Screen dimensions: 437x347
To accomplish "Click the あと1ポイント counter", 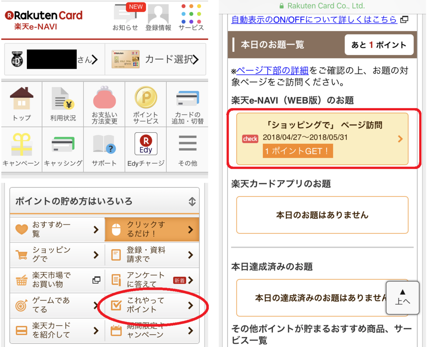I will pyautogui.click(x=379, y=45).
